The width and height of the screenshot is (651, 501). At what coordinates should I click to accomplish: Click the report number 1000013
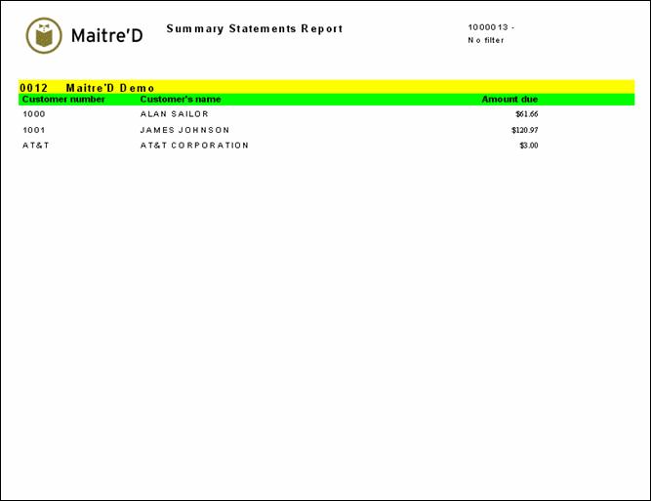click(x=487, y=27)
